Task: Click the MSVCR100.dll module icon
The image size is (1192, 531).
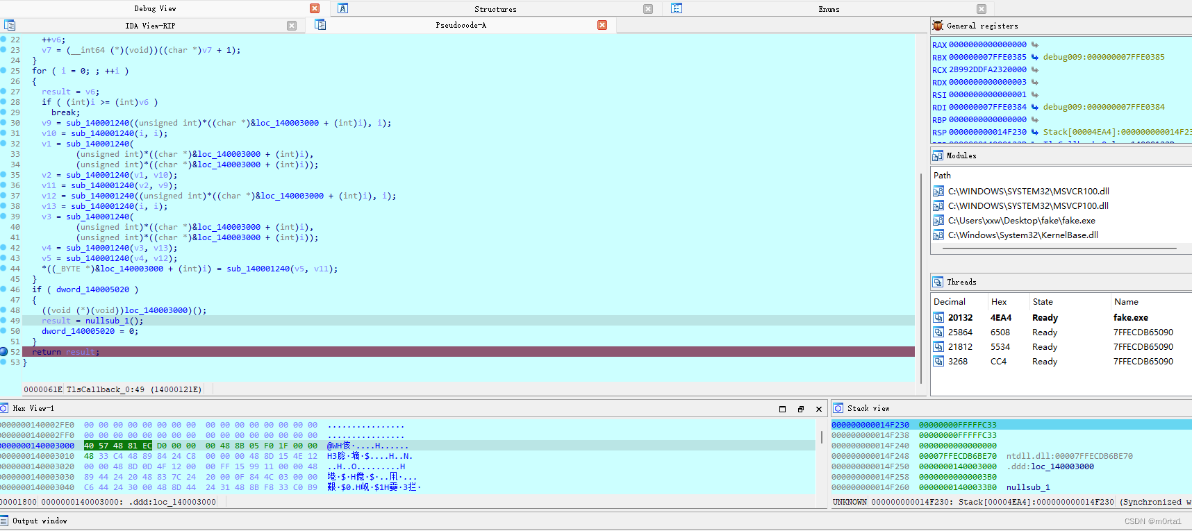Action: point(938,192)
